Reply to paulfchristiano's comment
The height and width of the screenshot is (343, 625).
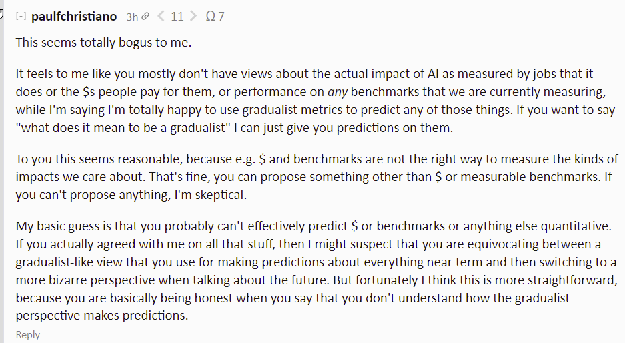click(x=28, y=334)
